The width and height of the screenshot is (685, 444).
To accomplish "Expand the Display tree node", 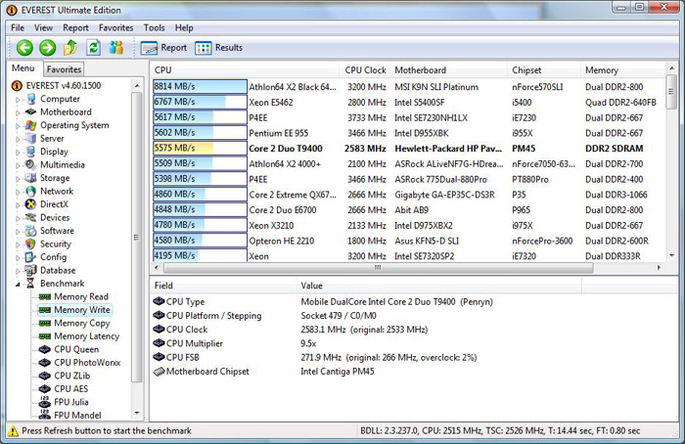I will coord(18,152).
